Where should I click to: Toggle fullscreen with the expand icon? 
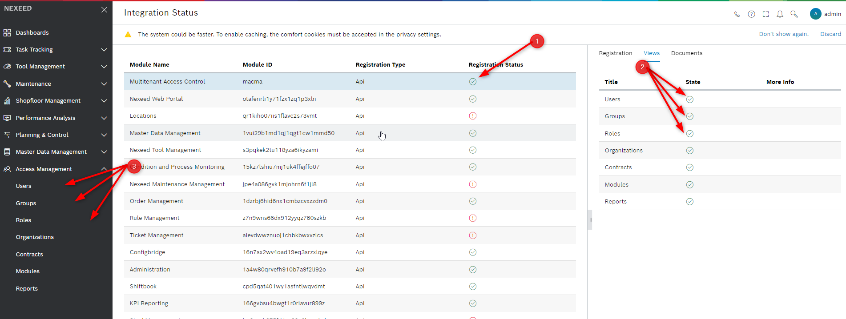coord(765,14)
